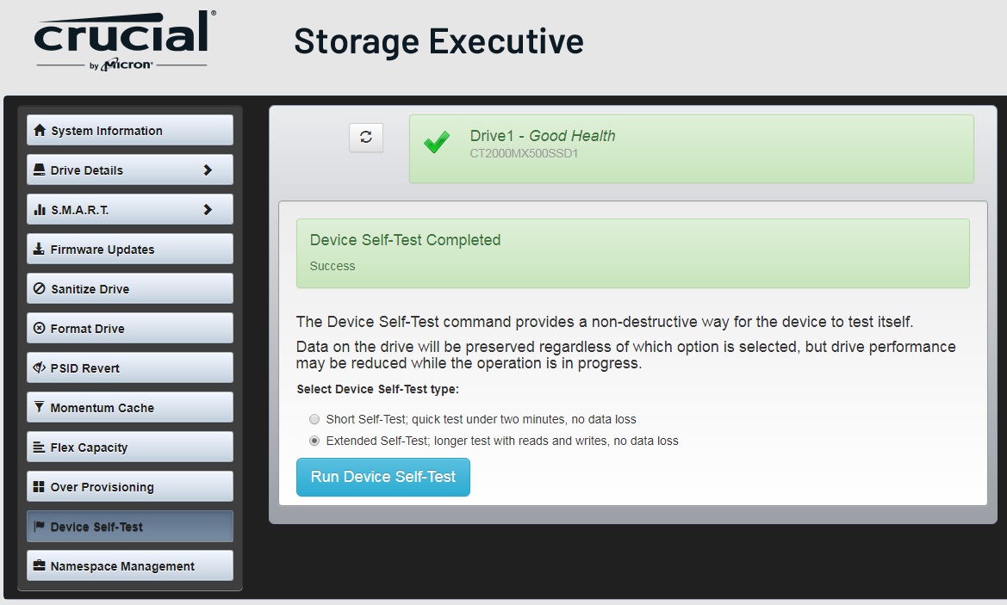Click the download icon on Firmware Updates
Image resolution: width=1007 pixels, height=605 pixels.
click(x=39, y=249)
